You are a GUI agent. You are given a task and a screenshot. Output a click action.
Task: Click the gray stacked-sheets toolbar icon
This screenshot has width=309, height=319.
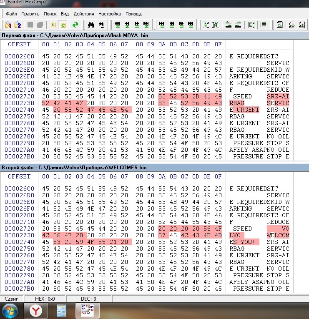40,25
